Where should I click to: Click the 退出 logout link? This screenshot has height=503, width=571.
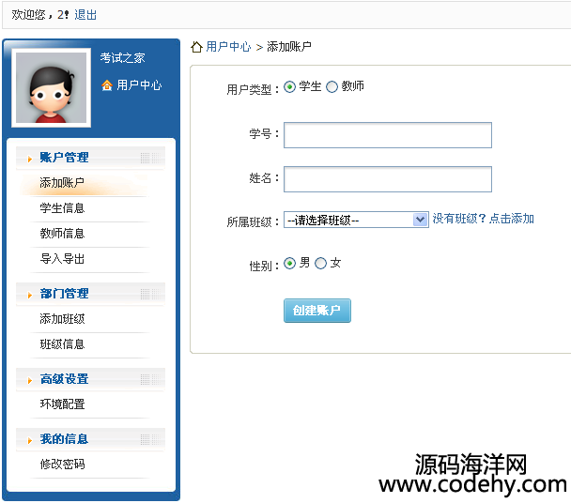point(85,15)
